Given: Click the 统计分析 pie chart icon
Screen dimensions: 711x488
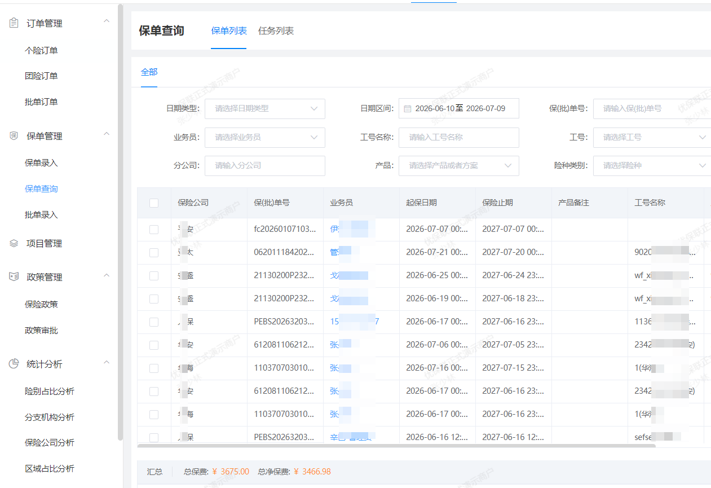Looking at the screenshot, I should 14,364.
